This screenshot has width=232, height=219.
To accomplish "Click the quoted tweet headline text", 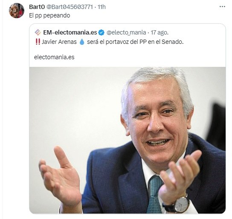I will [x=109, y=42].
